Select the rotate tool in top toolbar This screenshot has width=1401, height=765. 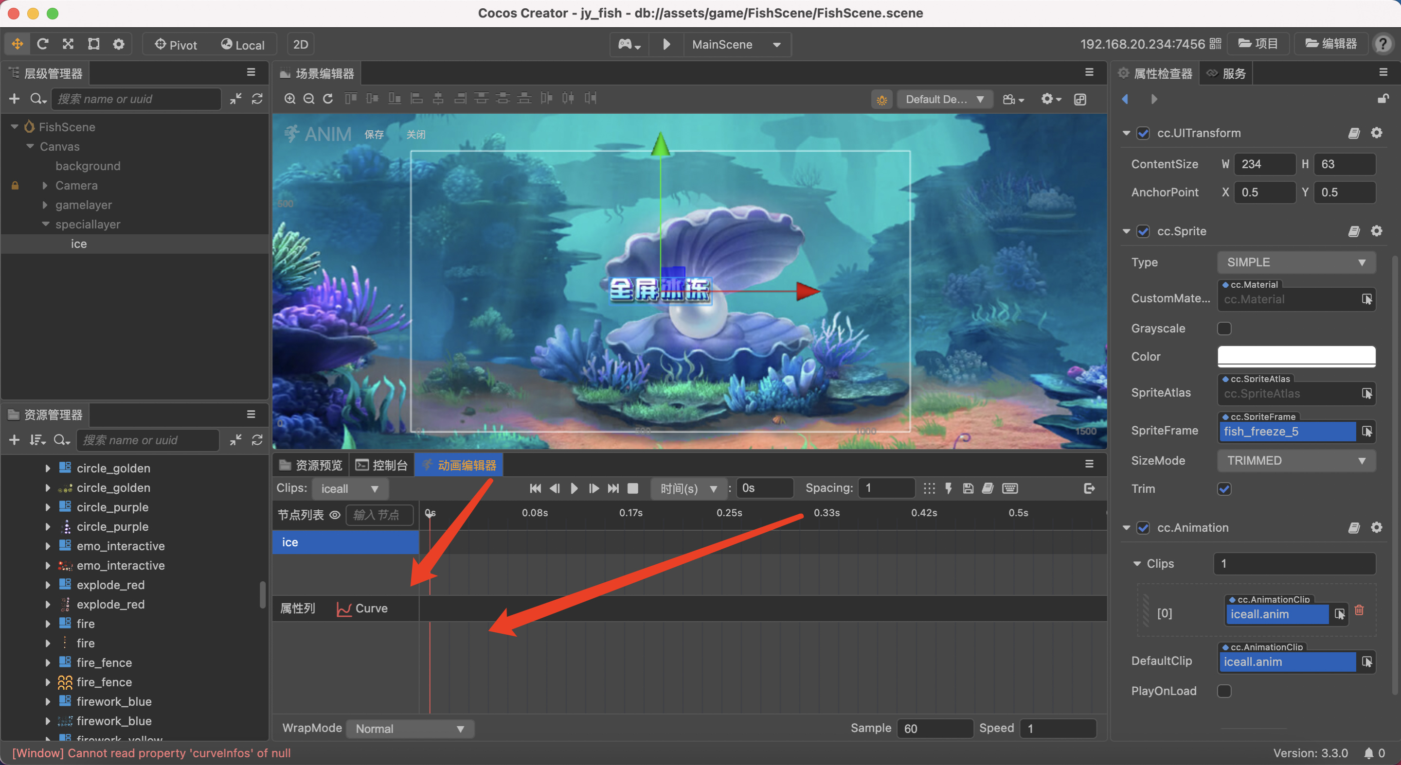click(x=42, y=44)
